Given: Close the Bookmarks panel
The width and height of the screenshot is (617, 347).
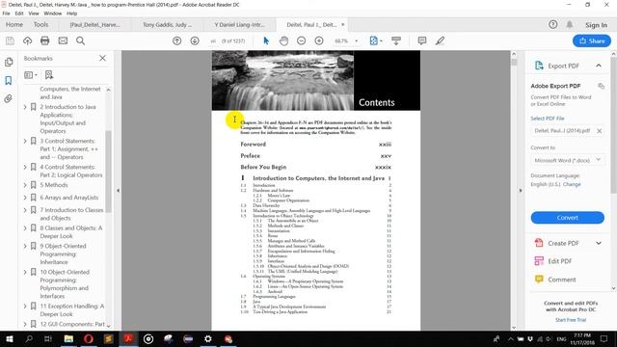Looking at the screenshot, I should pos(103,58).
